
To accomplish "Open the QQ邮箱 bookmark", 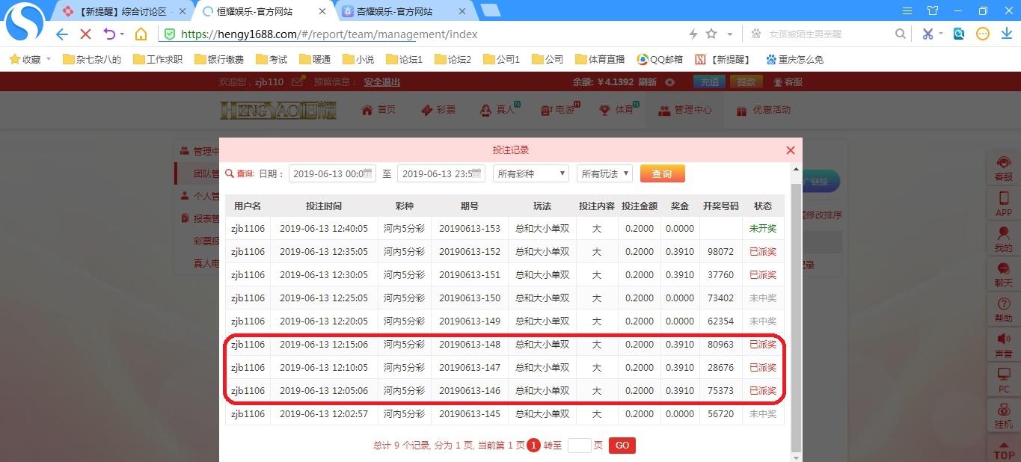I will [660, 59].
